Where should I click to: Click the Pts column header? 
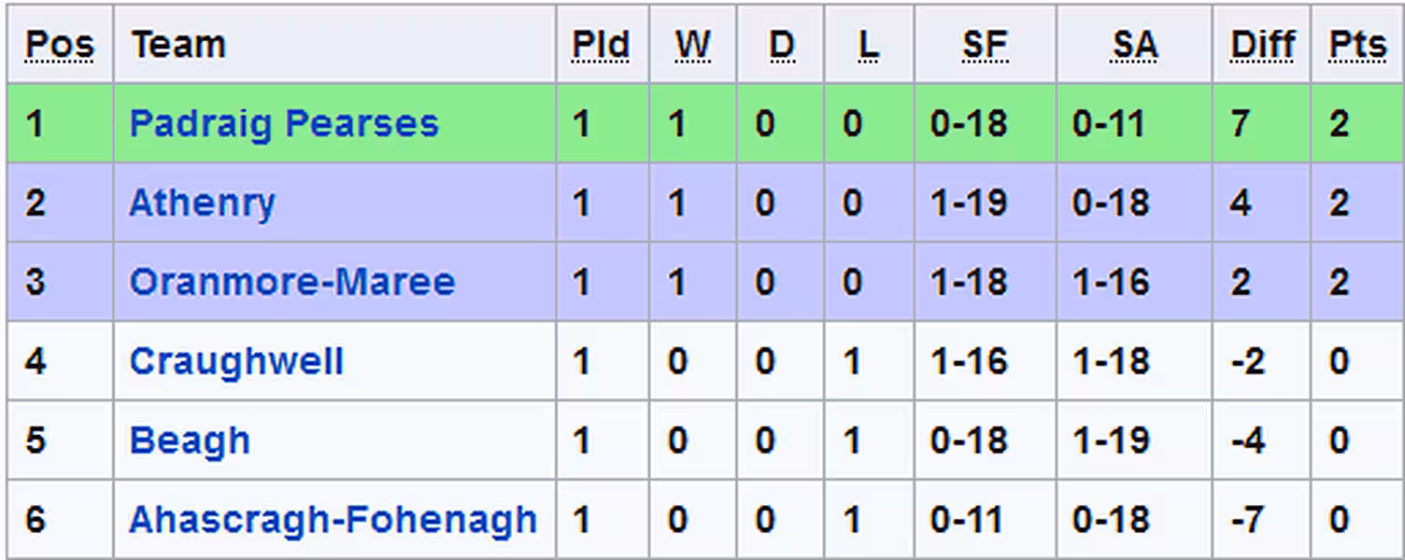[1357, 45]
